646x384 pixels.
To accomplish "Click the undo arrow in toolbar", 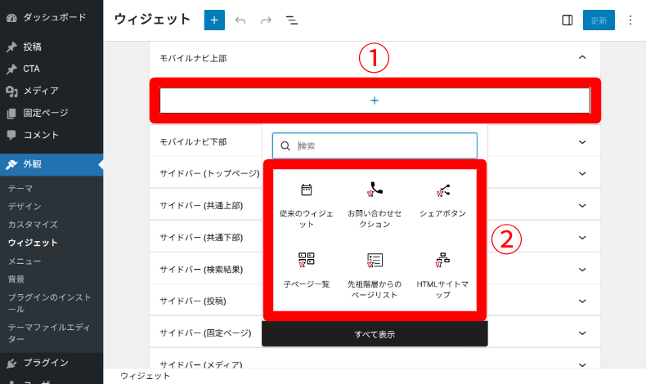I will pos(240,20).
